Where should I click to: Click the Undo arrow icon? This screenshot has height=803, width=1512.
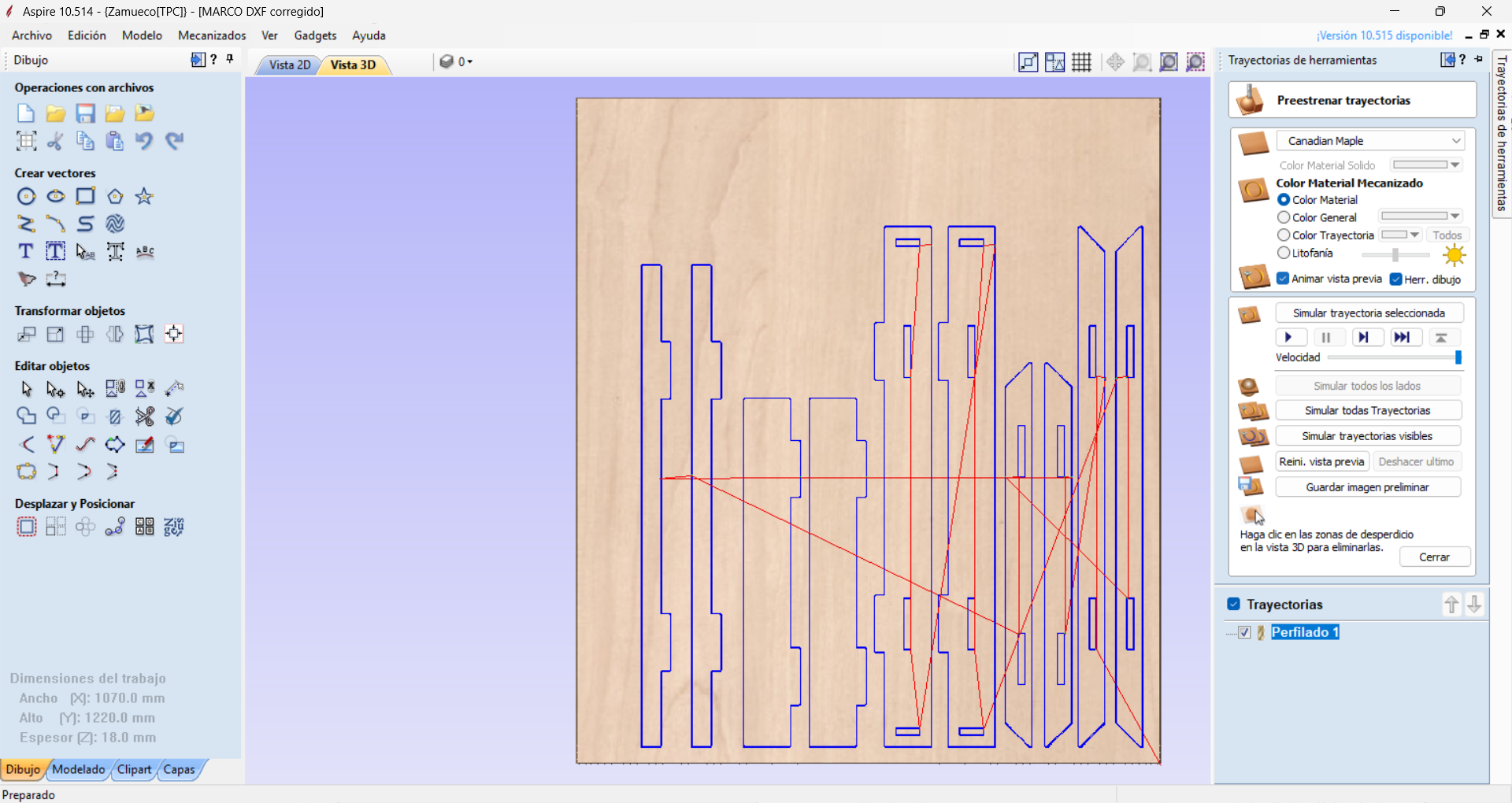pos(144,141)
